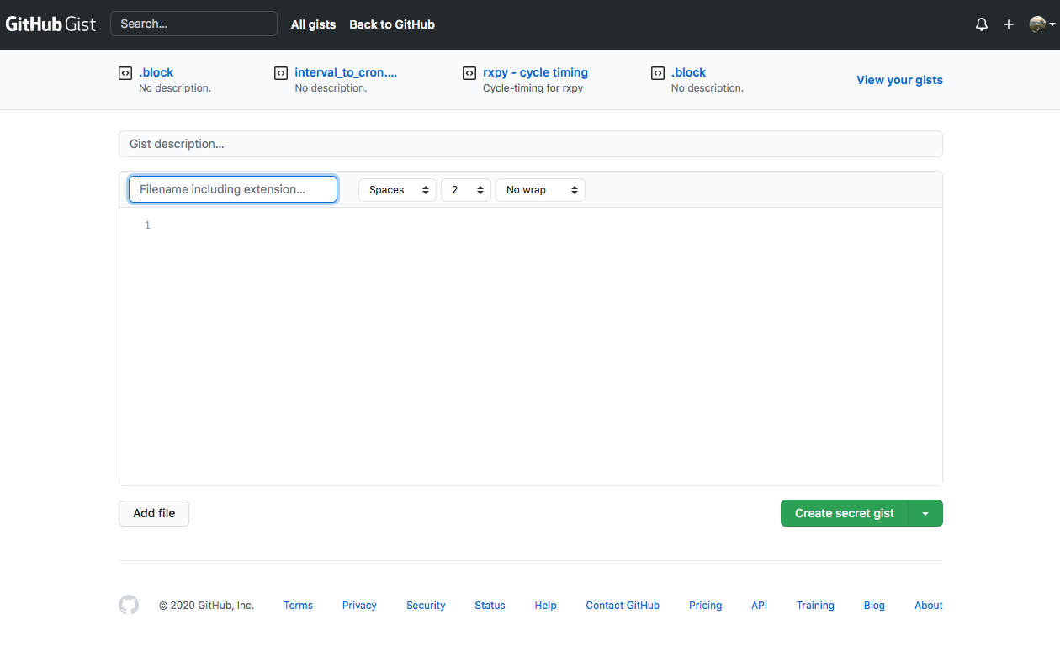Go to All gists

pyautogui.click(x=313, y=24)
